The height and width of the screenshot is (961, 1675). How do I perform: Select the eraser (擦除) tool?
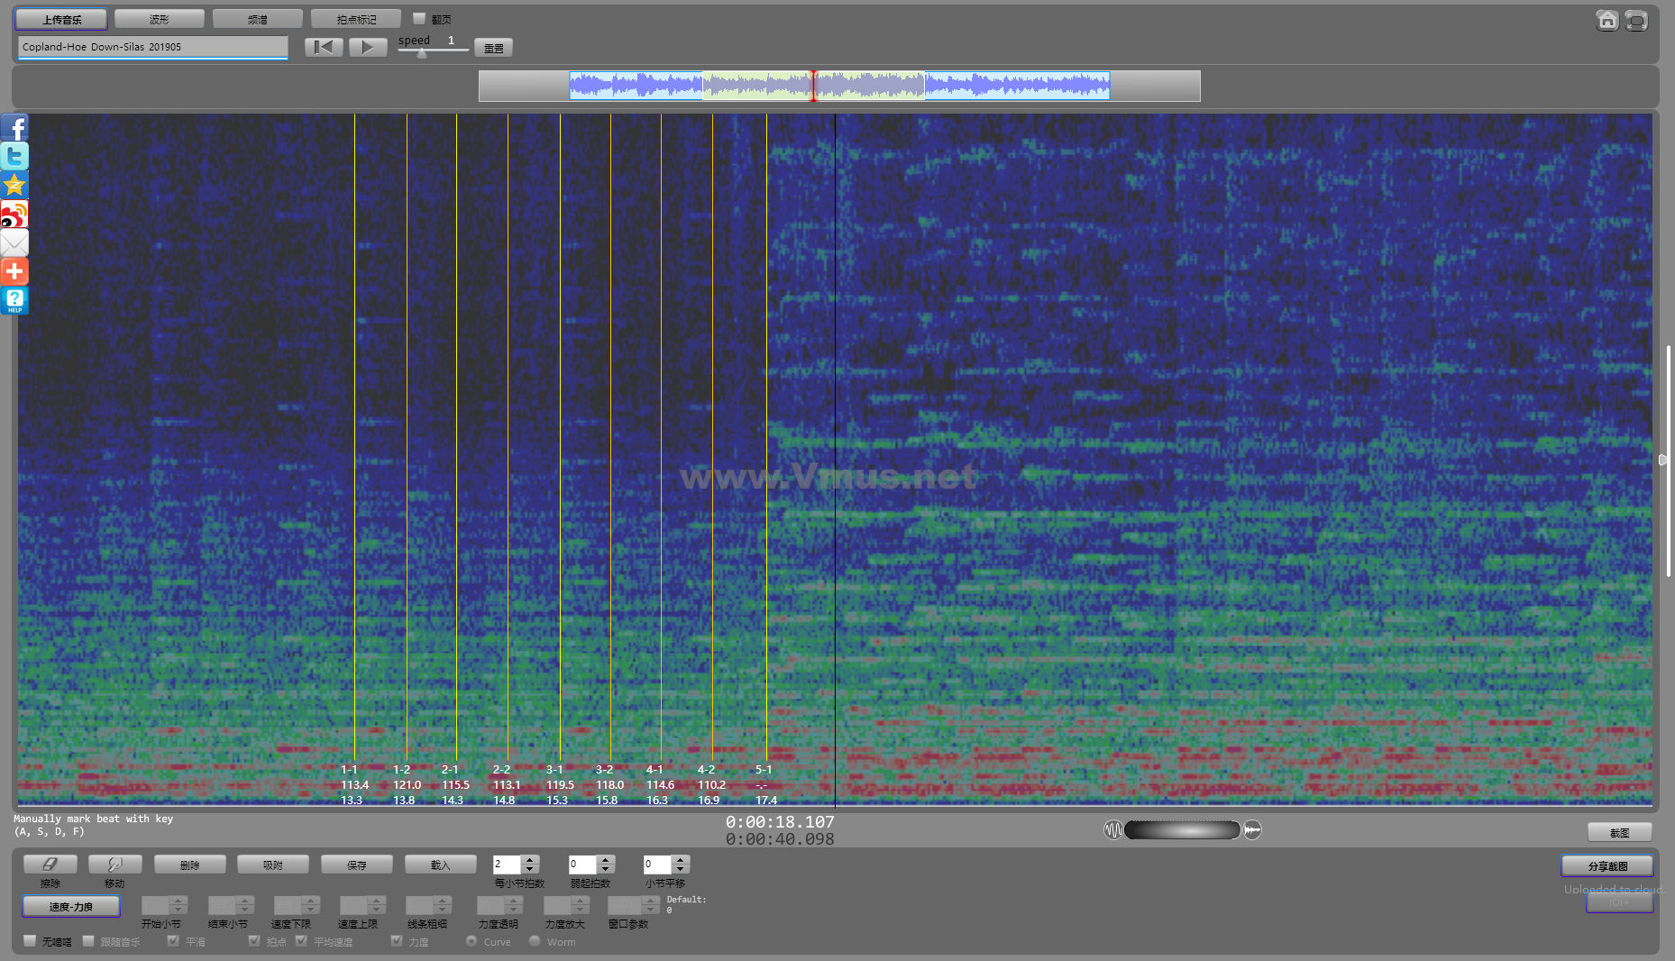50,864
